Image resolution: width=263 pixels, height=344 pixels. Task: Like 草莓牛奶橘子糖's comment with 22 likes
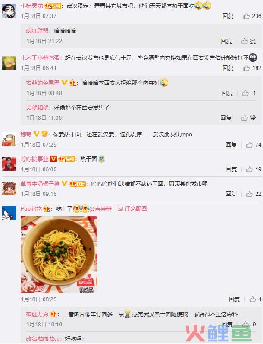coord(254,194)
